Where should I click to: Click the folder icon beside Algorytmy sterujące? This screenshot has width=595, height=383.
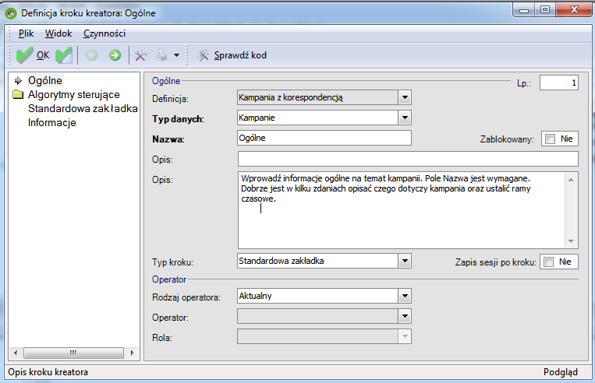point(18,94)
